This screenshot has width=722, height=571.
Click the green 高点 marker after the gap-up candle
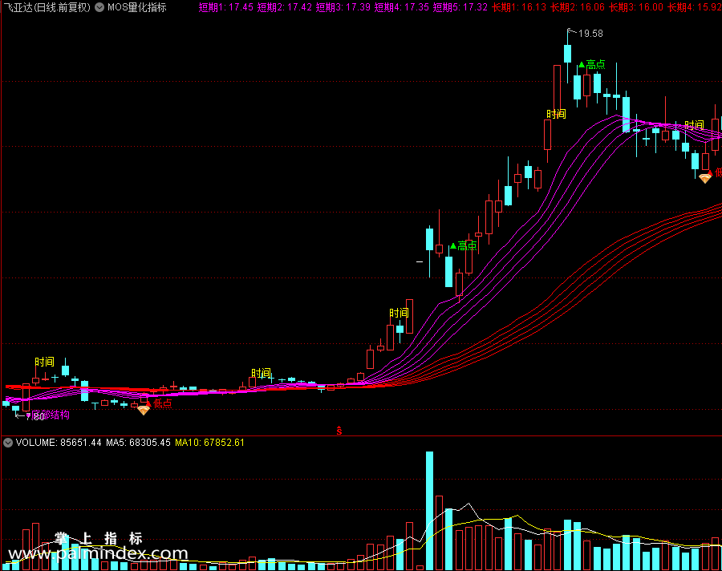(464, 246)
